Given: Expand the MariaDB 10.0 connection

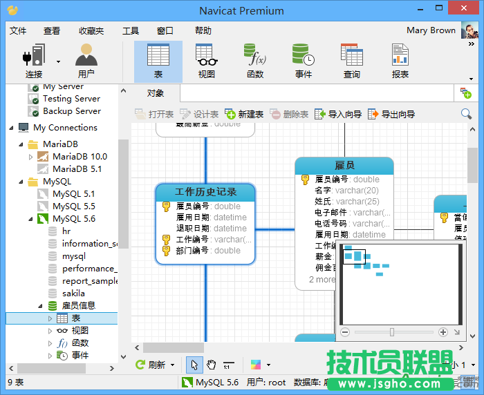Looking at the screenshot, I should [x=30, y=157].
